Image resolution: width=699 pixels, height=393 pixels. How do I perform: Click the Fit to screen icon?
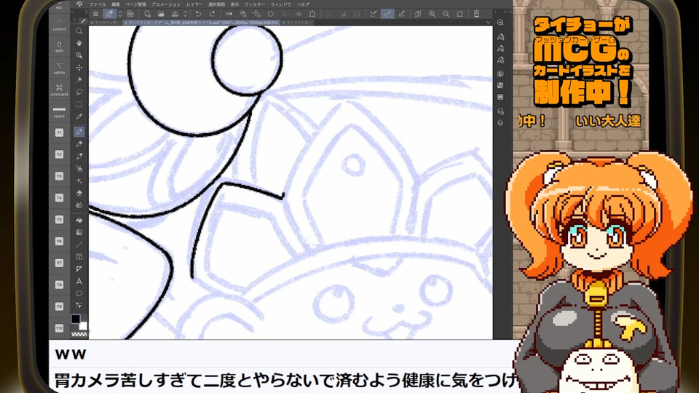point(459,14)
